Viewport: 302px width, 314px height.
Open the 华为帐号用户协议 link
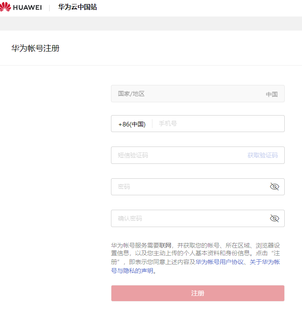coord(220,262)
